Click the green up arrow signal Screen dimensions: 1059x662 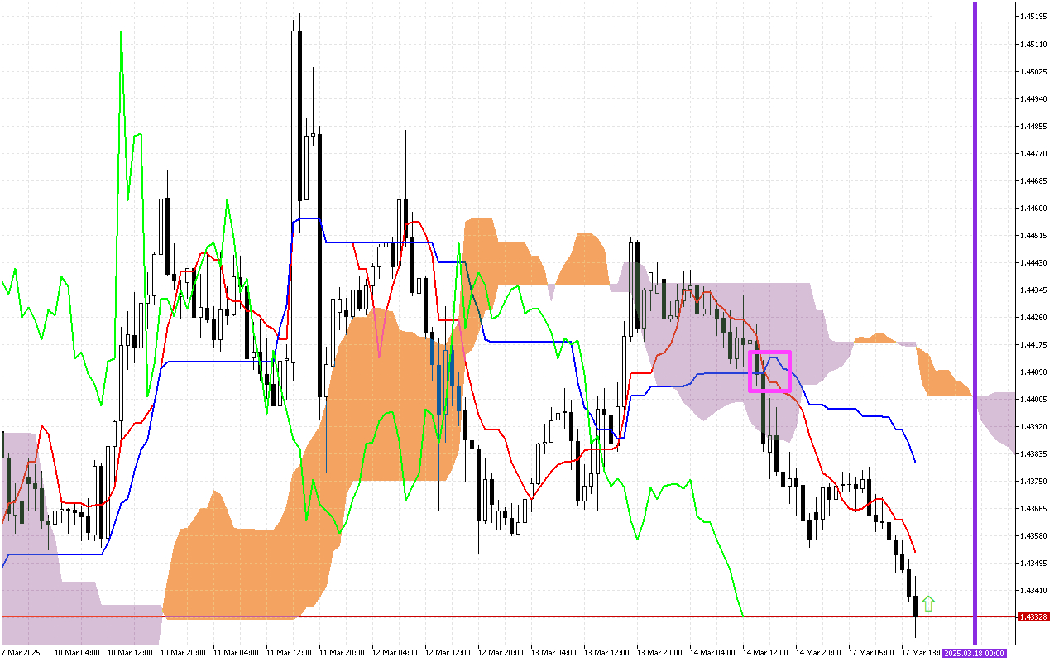click(928, 604)
